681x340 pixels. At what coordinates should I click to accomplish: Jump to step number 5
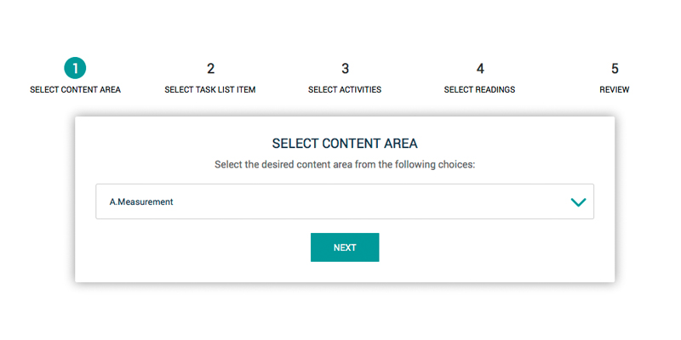[615, 69]
